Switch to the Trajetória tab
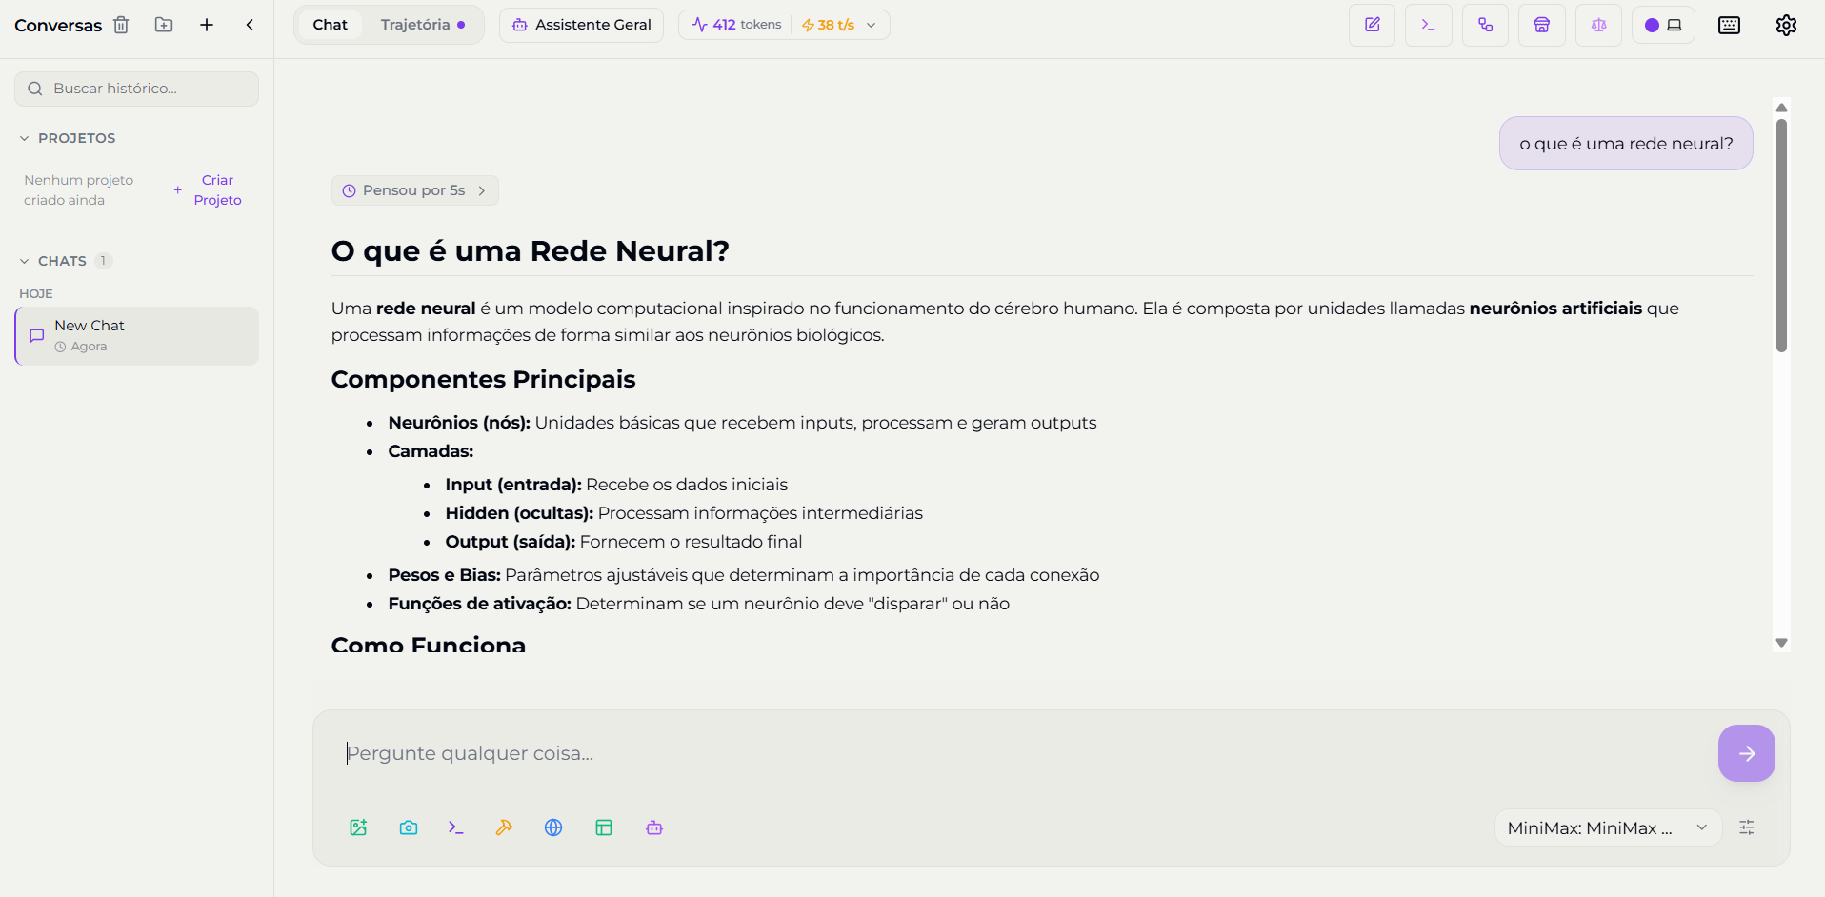Image resolution: width=1825 pixels, height=897 pixels. (422, 25)
